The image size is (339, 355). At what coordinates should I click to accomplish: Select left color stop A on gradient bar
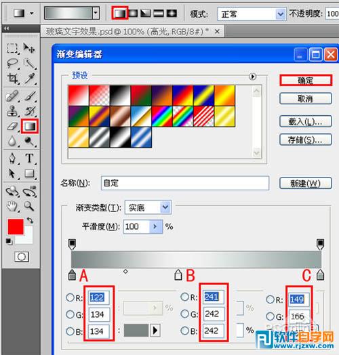(x=72, y=274)
